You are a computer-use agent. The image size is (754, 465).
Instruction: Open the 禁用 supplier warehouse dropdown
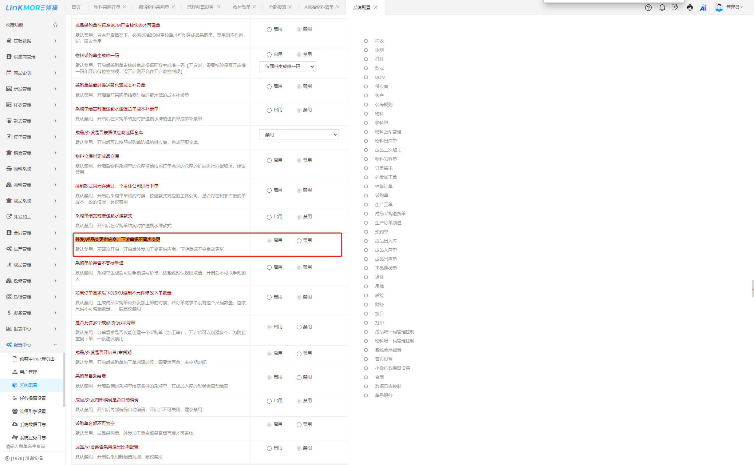click(299, 135)
